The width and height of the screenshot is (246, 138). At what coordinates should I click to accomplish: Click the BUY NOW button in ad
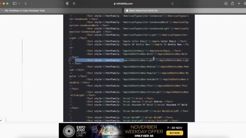pos(175,133)
